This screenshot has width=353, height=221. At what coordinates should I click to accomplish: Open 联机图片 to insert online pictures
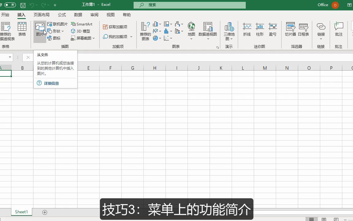(x=58, y=24)
